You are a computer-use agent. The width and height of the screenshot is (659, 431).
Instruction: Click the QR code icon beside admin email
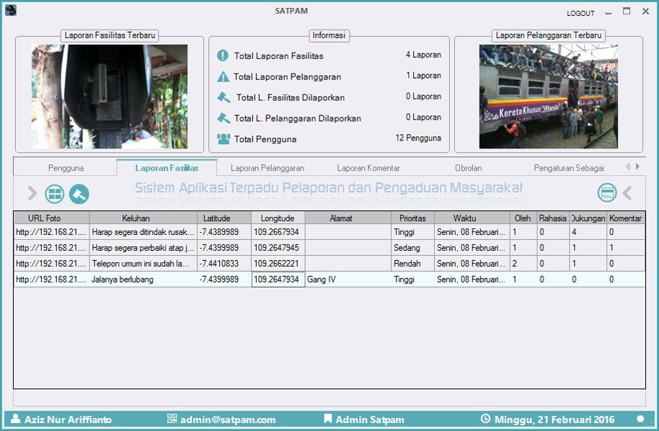(x=172, y=419)
